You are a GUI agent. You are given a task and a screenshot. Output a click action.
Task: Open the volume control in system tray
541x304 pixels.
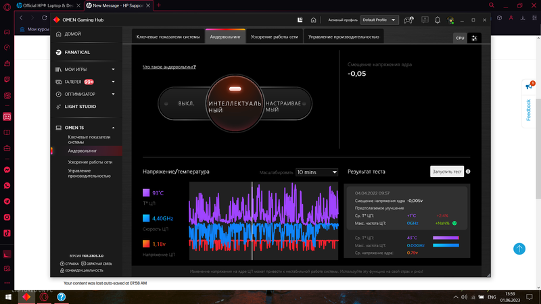(464, 297)
